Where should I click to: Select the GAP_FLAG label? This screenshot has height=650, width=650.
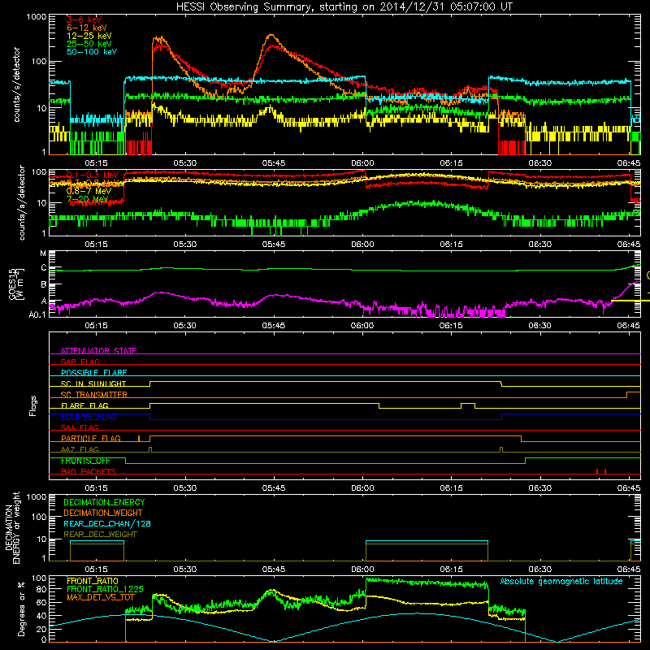pos(80,362)
